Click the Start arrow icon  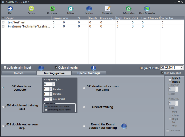10,9
